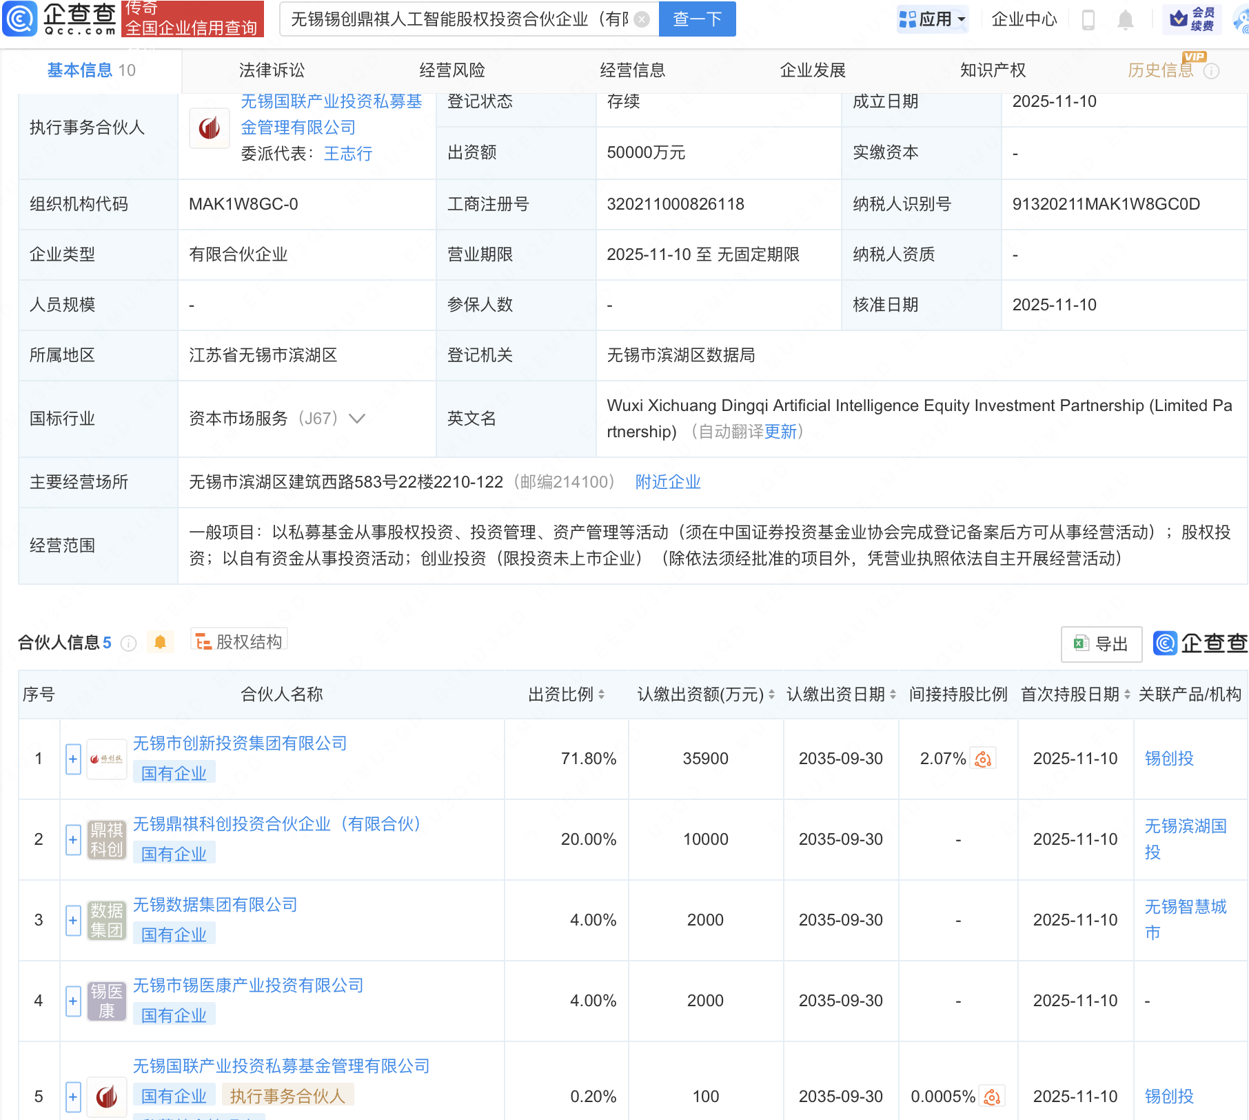
Task: Open mobile app phone icon
Action: (x=1088, y=20)
